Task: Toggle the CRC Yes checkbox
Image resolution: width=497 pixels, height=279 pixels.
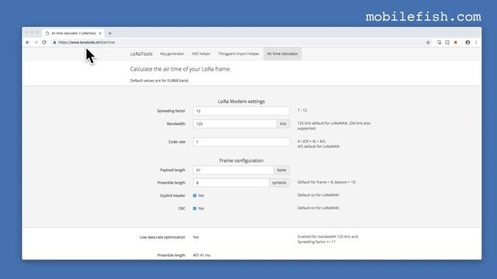Action: pos(195,208)
